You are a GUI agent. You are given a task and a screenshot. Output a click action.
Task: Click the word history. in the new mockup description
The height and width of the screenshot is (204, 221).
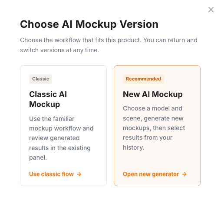pyautogui.click(x=134, y=147)
